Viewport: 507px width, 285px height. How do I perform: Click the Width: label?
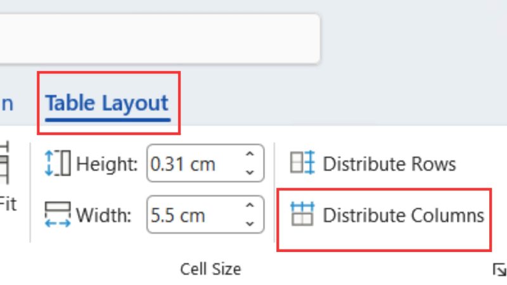point(104,215)
